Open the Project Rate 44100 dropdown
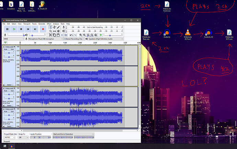This screenshot has width=237, height=149. (x=10, y=137)
